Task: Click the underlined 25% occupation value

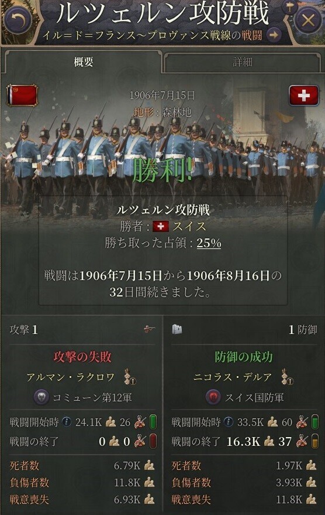Action: (x=209, y=243)
